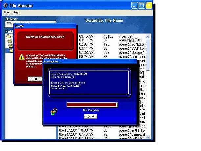Open the Help menu

(x=16, y=12)
